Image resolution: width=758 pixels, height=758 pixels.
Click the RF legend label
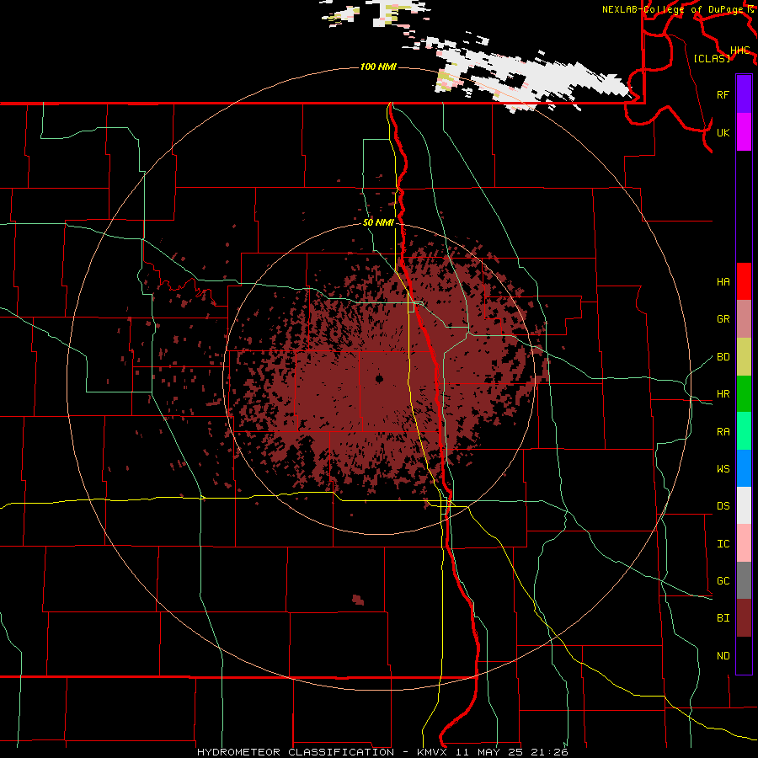pos(723,94)
